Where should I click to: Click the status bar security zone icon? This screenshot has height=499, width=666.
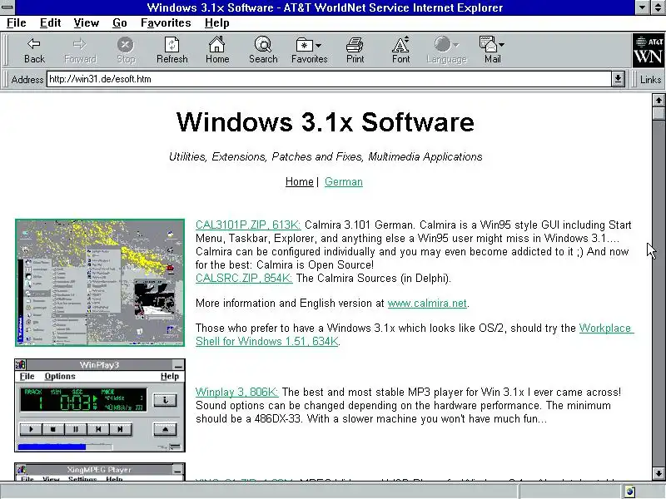point(630,492)
